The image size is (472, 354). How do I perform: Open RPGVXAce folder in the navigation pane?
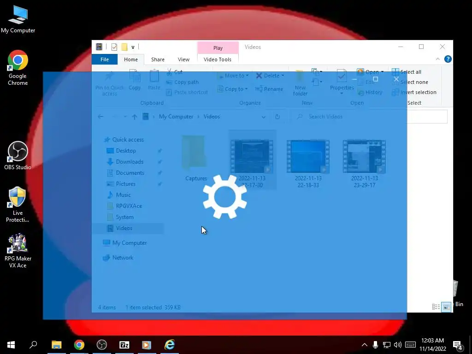(129, 206)
